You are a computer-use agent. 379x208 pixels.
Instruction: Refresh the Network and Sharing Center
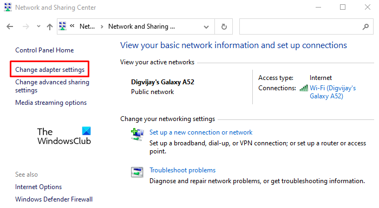[x=224, y=26]
